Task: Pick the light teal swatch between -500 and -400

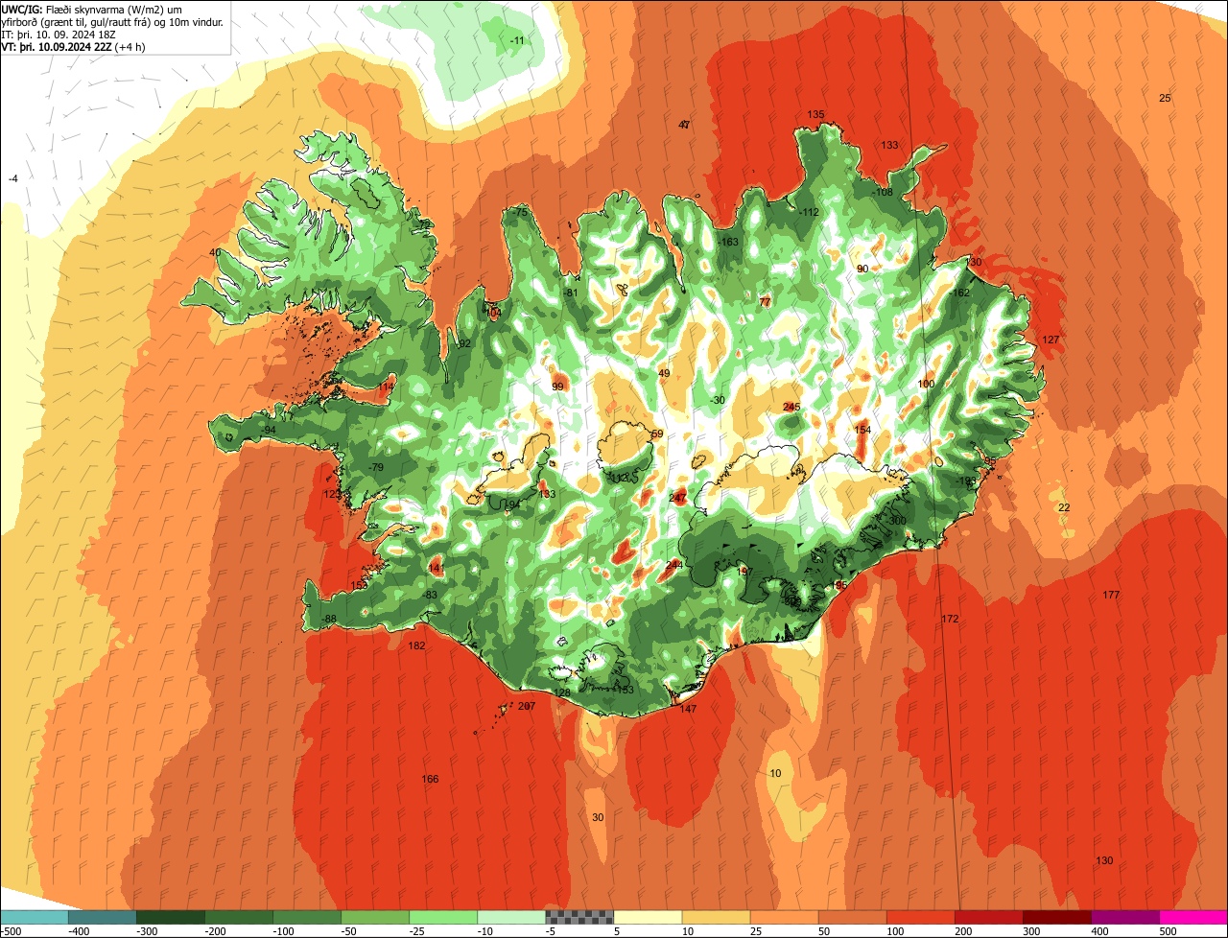Action: [35, 917]
